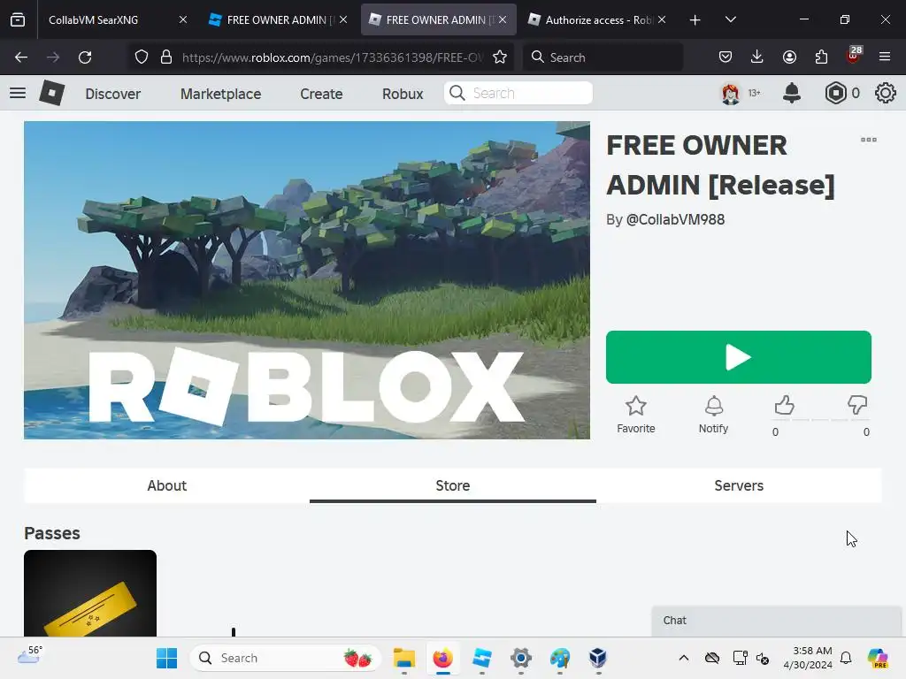The width and height of the screenshot is (906, 679).
Task: Open File Explorer from the taskbar
Action: tap(403, 658)
